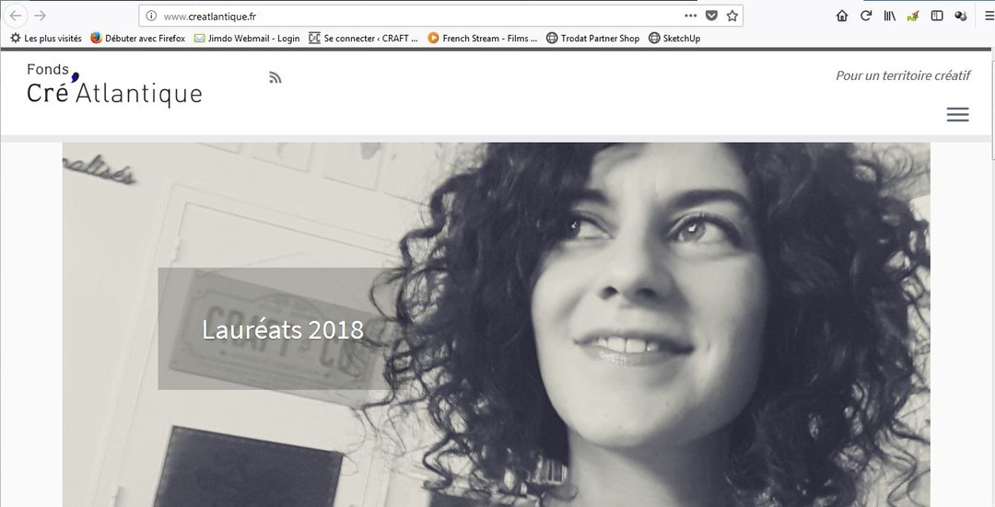Go forward using the browser forward arrow
This screenshot has height=507, width=995.
click(40, 16)
